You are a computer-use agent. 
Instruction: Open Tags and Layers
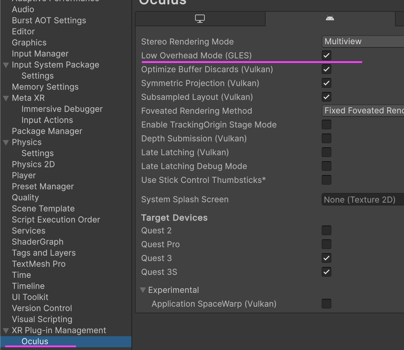tap(44, 253)
